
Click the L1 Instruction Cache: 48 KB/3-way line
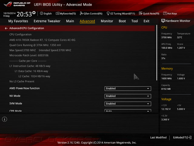[30, 66]
